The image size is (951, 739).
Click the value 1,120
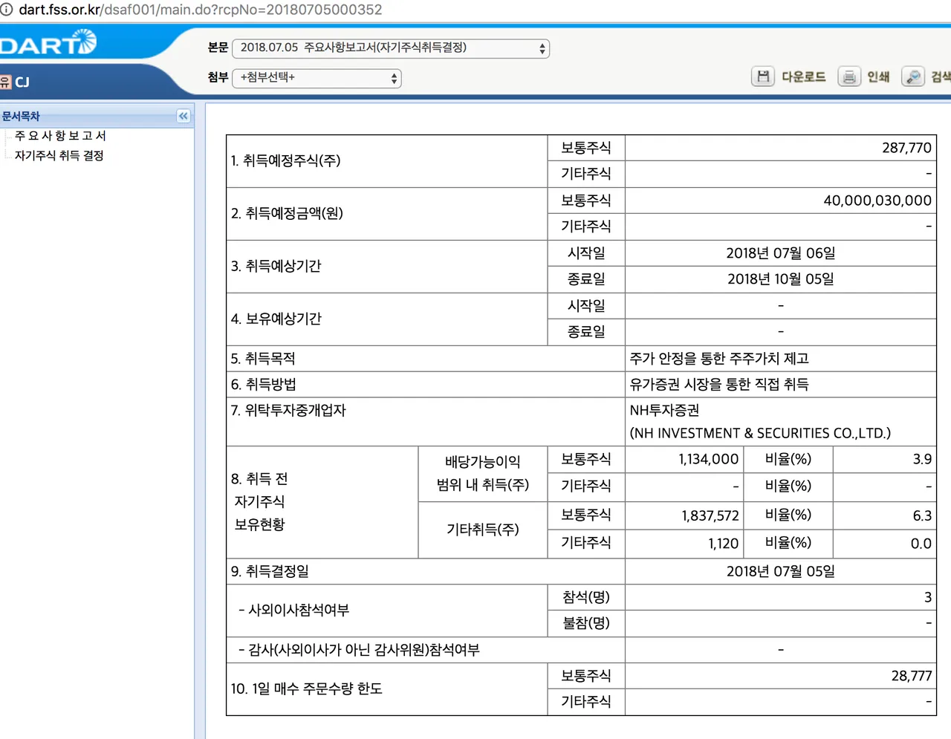coord(724,544)
